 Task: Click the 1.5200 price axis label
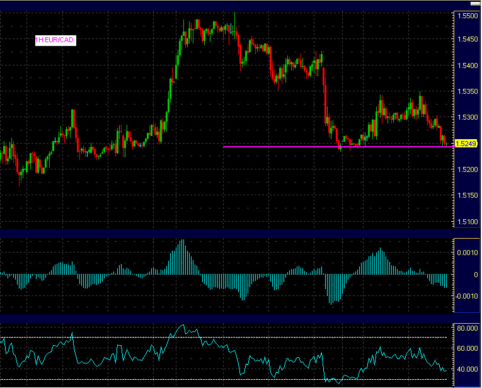[468, 169]
